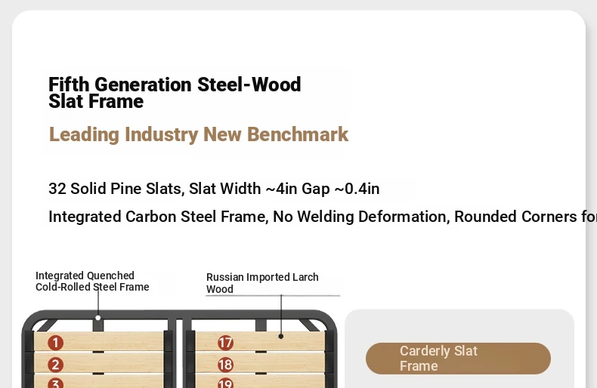Image resolution: width=597 pixels, height=388 pixels.
Task: Click the Fifth Generation Steel-Wood Slat Frame heading
Action: click(x=175, y=93)
